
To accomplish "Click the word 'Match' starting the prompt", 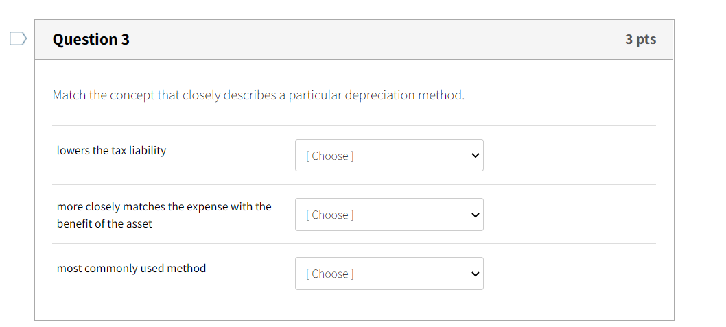I will [69, 95].
